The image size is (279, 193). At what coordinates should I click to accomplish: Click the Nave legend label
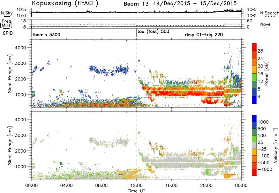[x=265, y=24]
